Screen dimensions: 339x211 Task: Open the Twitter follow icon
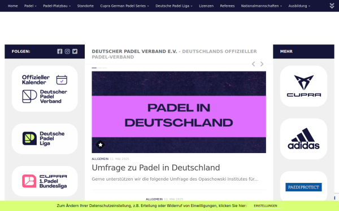point(75,51)
